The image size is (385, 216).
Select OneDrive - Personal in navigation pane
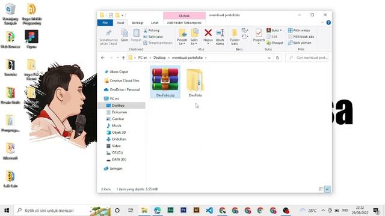[122, 89]
